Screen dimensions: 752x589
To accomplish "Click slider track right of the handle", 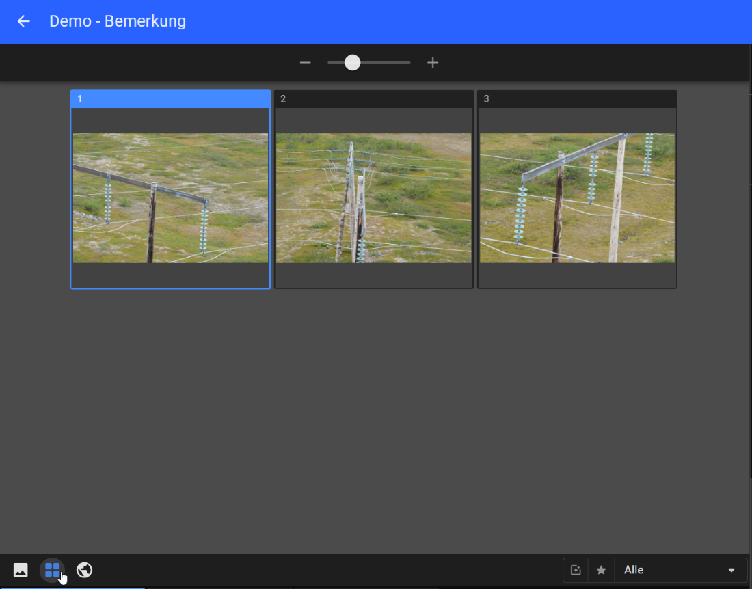I will point(386,63).
